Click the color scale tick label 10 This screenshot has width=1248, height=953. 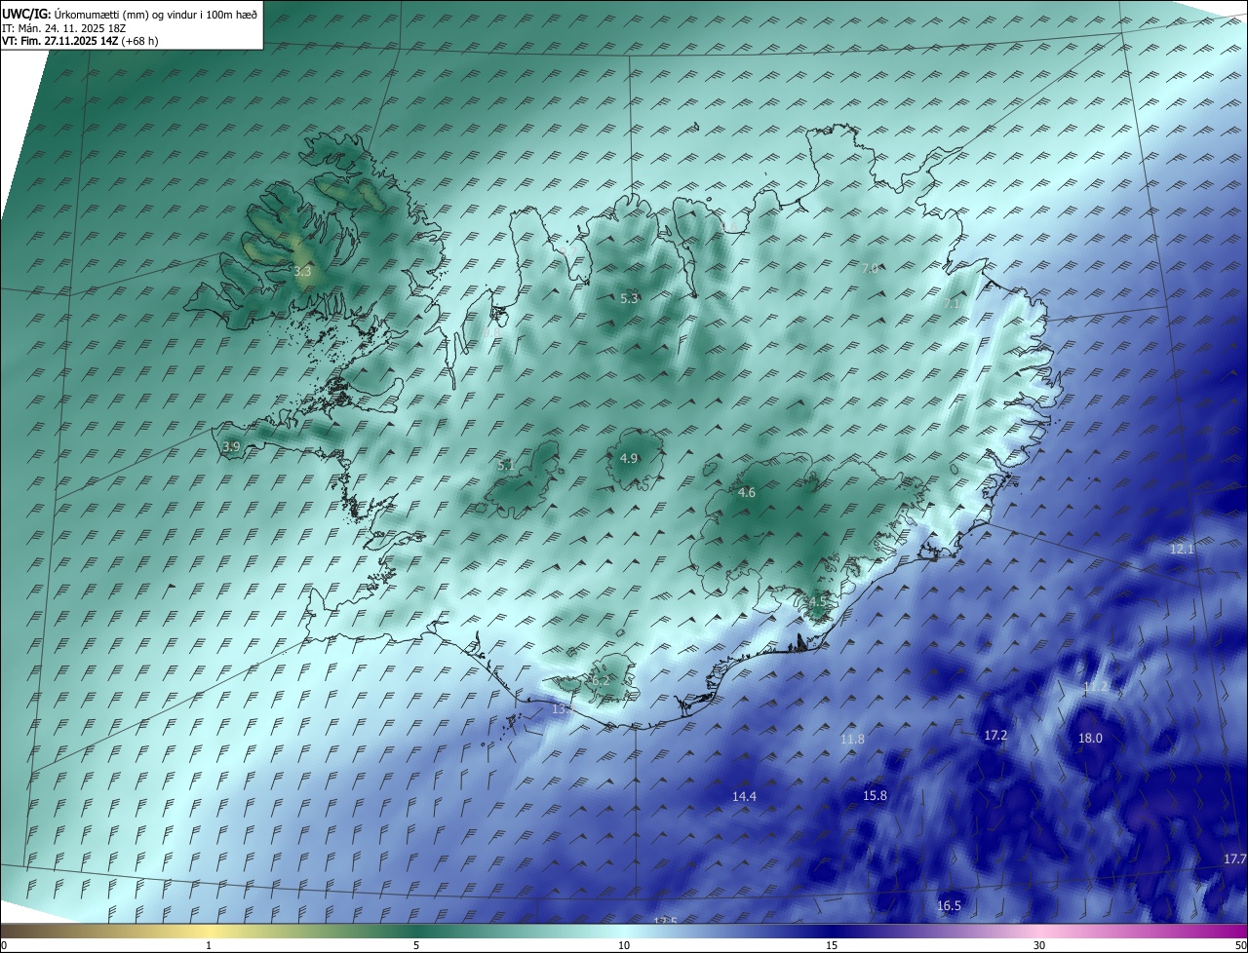[624, 946]
